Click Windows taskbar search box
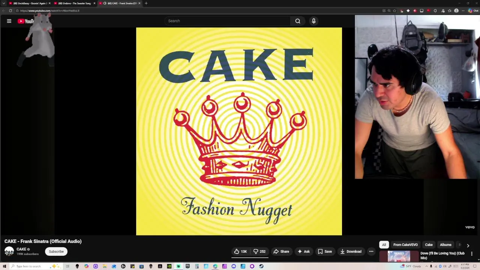Image resolution: width=480 pixels, height=270 pixels. pos(36,266)
